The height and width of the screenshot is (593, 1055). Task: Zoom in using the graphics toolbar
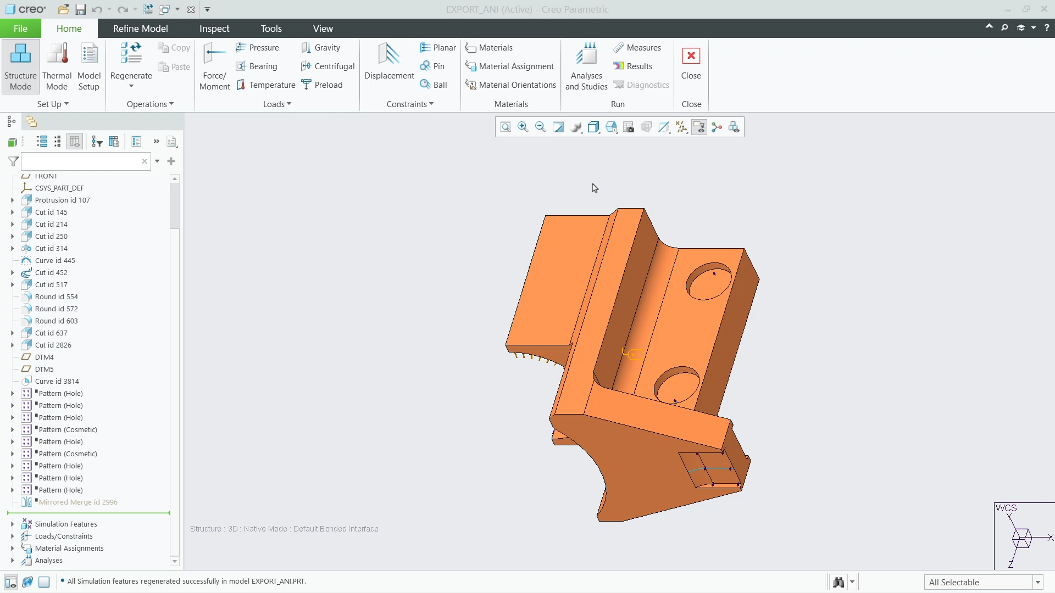tap(523, 127)
